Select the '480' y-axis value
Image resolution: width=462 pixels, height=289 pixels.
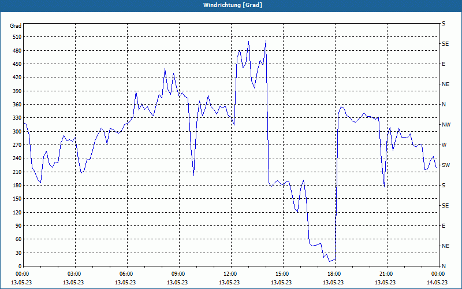pos(17,51)
